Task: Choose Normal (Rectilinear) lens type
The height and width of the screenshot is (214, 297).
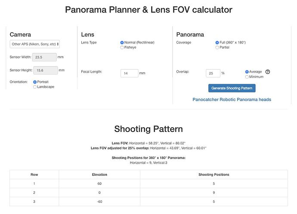Action: [x=122, y=43]
